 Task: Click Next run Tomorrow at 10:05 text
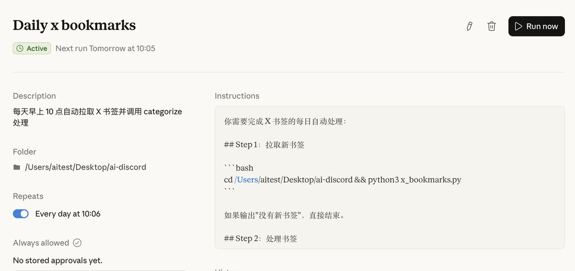(x=105, y=48)
